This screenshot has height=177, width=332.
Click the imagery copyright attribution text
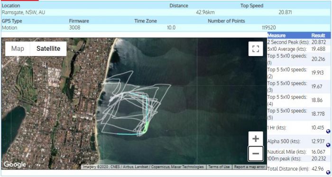(143, 167)
